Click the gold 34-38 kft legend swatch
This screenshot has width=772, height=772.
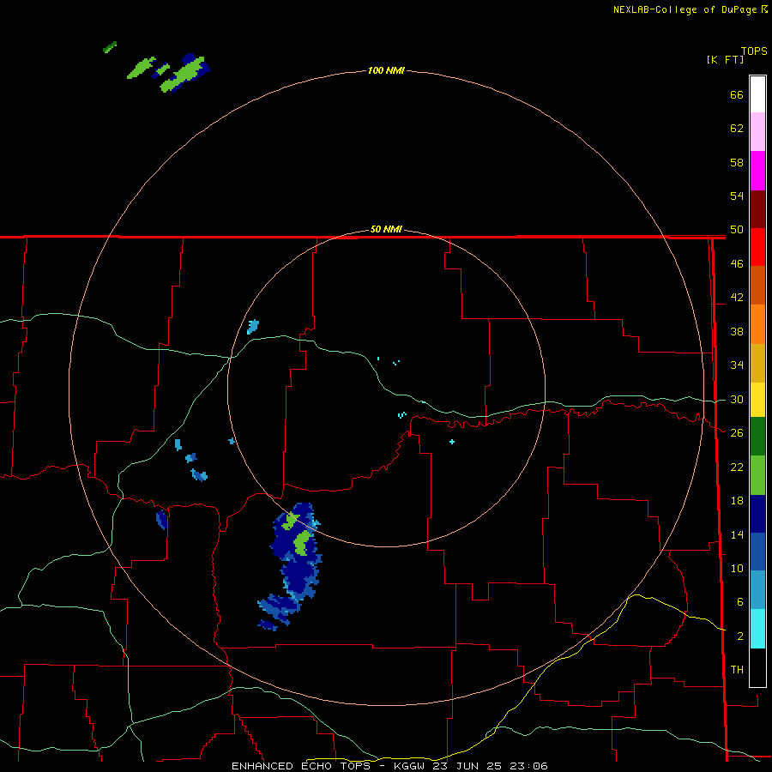coord(757,363)
